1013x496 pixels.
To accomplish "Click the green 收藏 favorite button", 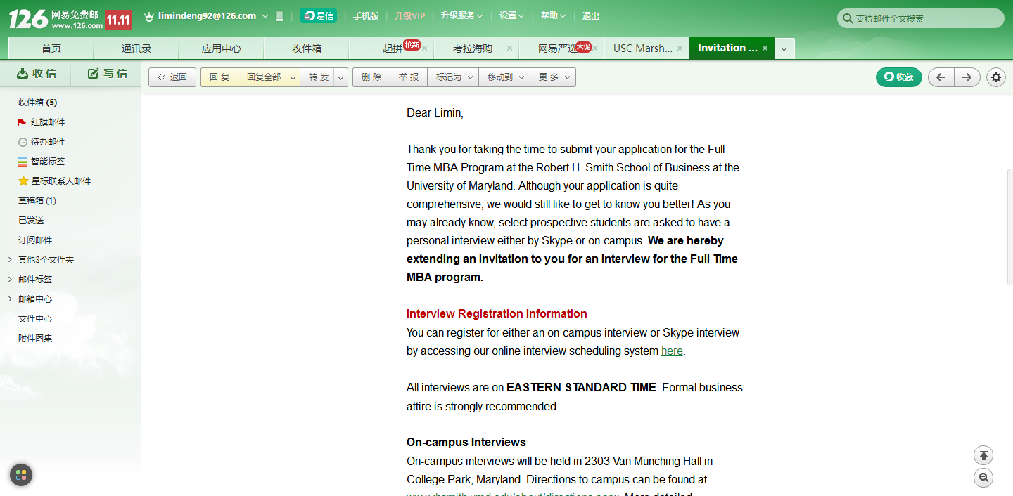I will pyautogui.click(x=898, y=77).
